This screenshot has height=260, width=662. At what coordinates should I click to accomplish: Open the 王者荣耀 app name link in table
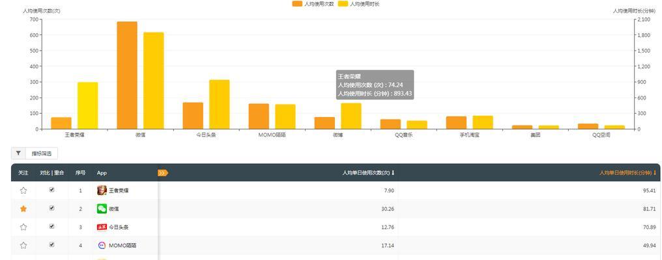tap(119, 190)
